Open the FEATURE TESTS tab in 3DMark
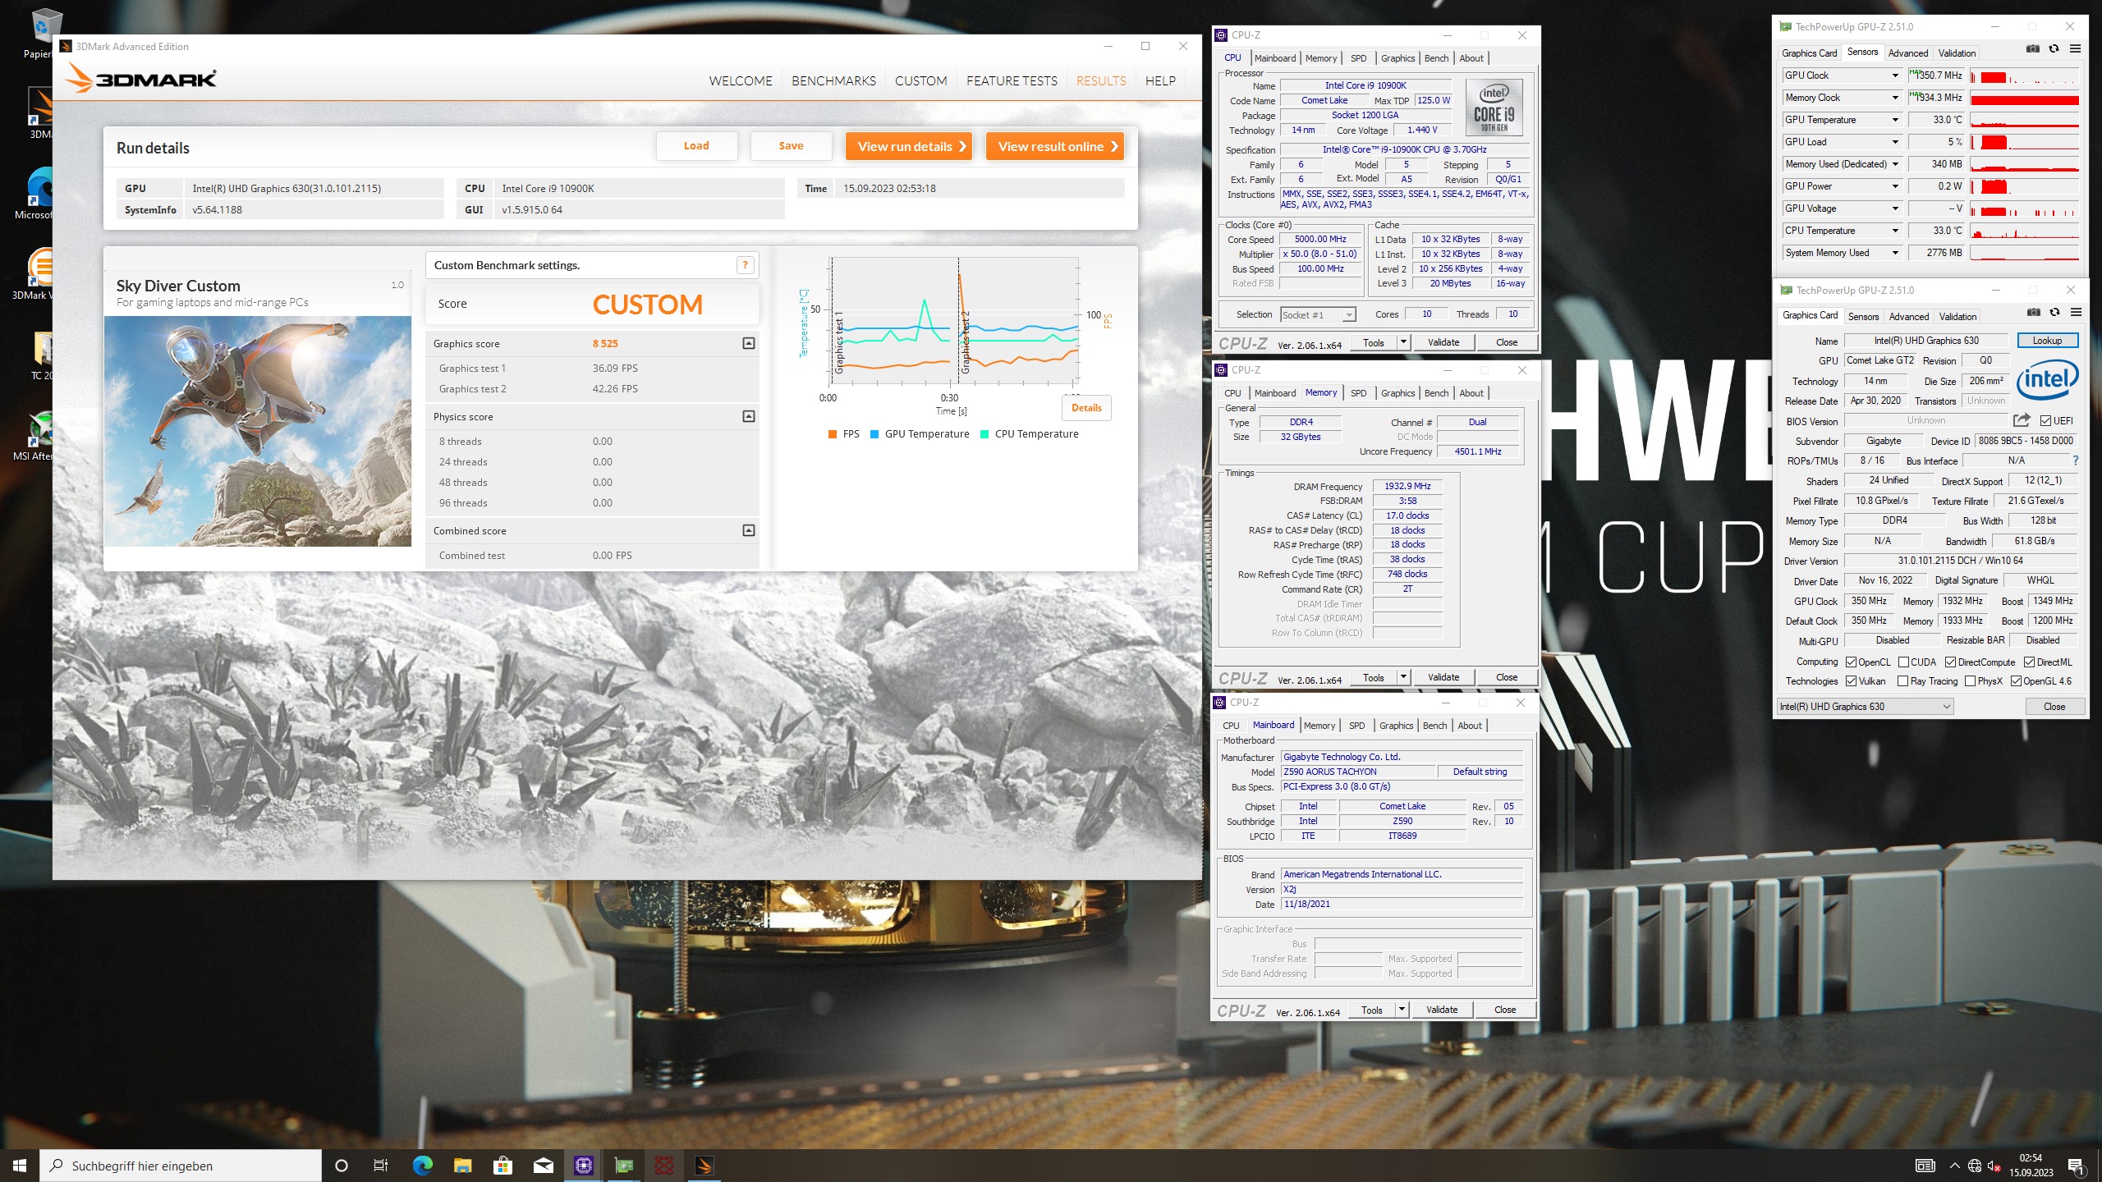2102x1182 pixels. pos(1012,80)
